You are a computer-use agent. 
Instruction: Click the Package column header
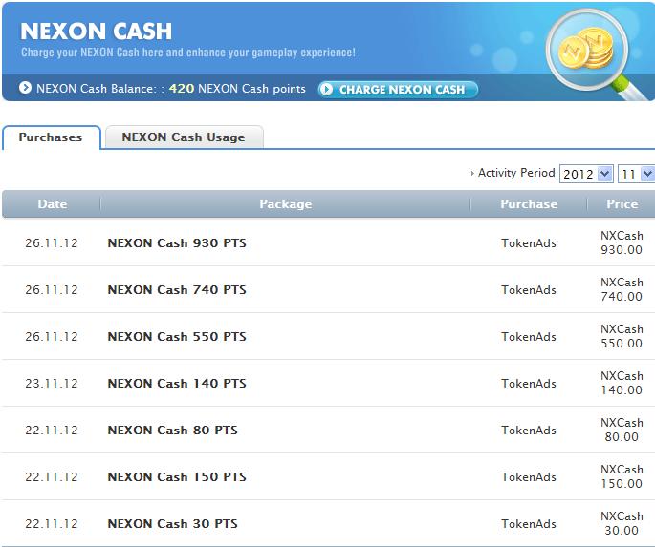(x=286, y=204)
